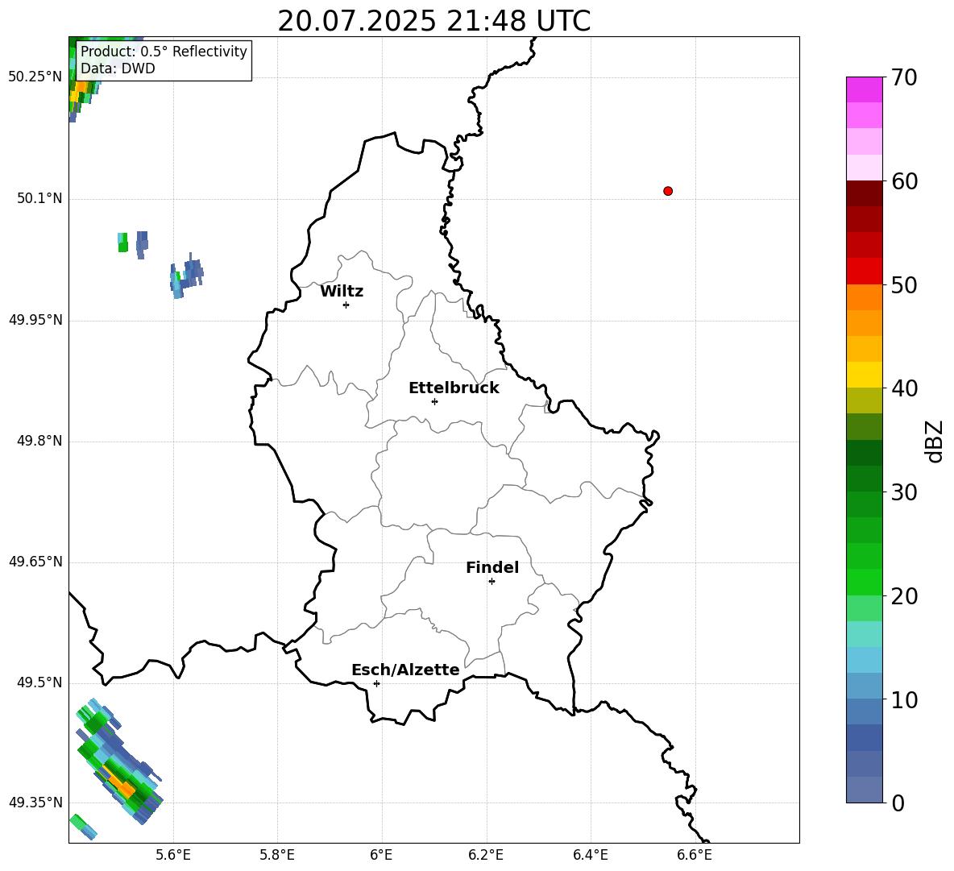The width and height of the screenshot is (954, 871).
Task: Click the red dot radar site marker
Action: 667,191
